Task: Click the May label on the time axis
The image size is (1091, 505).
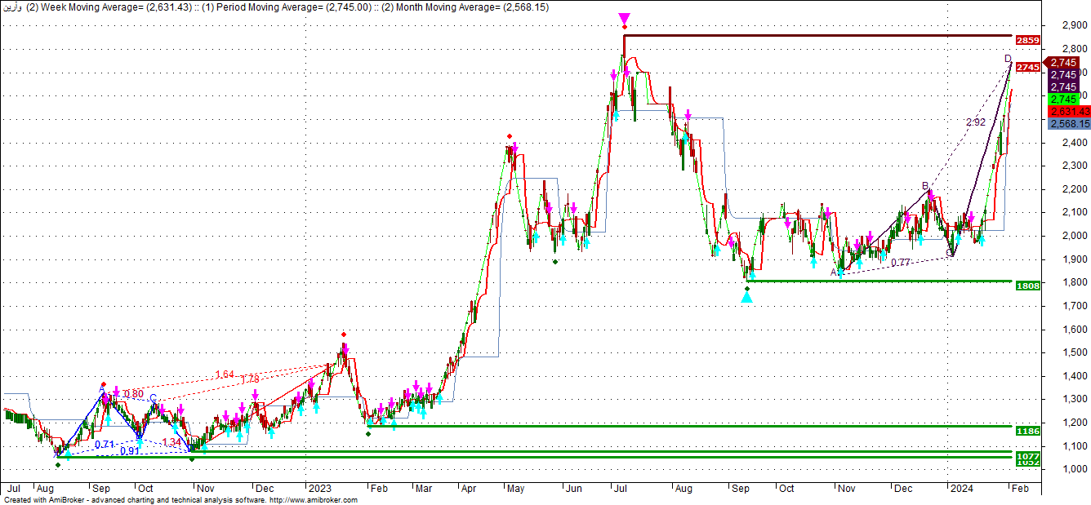Action: point(517,489)
